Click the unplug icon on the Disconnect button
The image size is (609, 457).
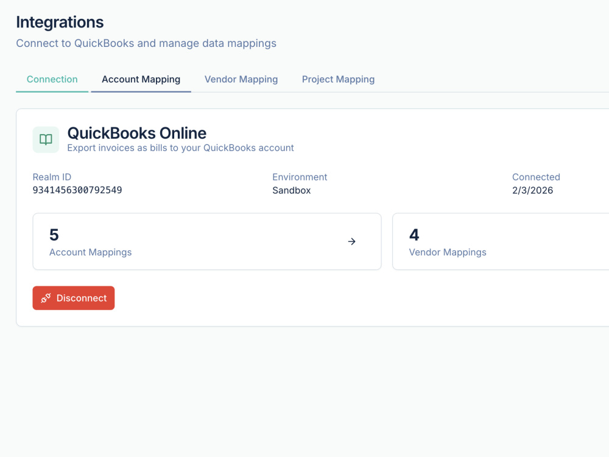(x=46, y=298)
